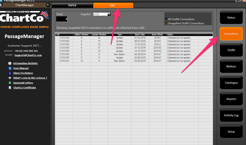Click the Approval Letters green check icon
The height and width of the screenshot is (145, 246).
point(10,83)
